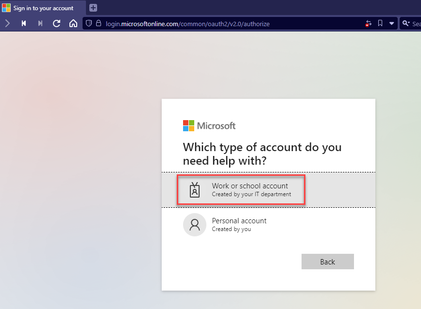Click the work badge ID icon
This screenshot has width=421, height=309.
tap(195, 190)
